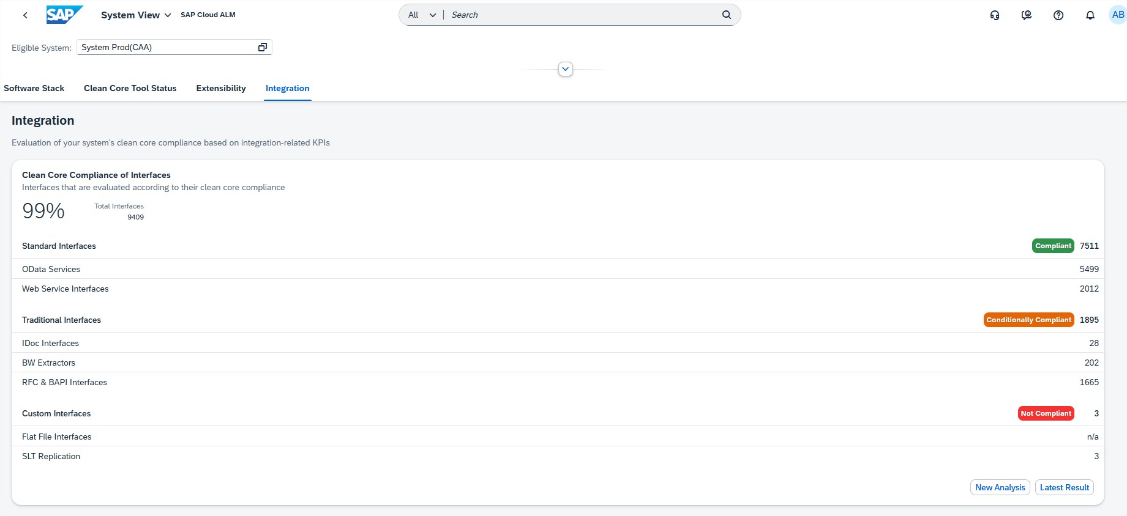This screenshot has height=516, width=1127.
Task: Open the Extensibility tab
Action: (x=221, y=88)
